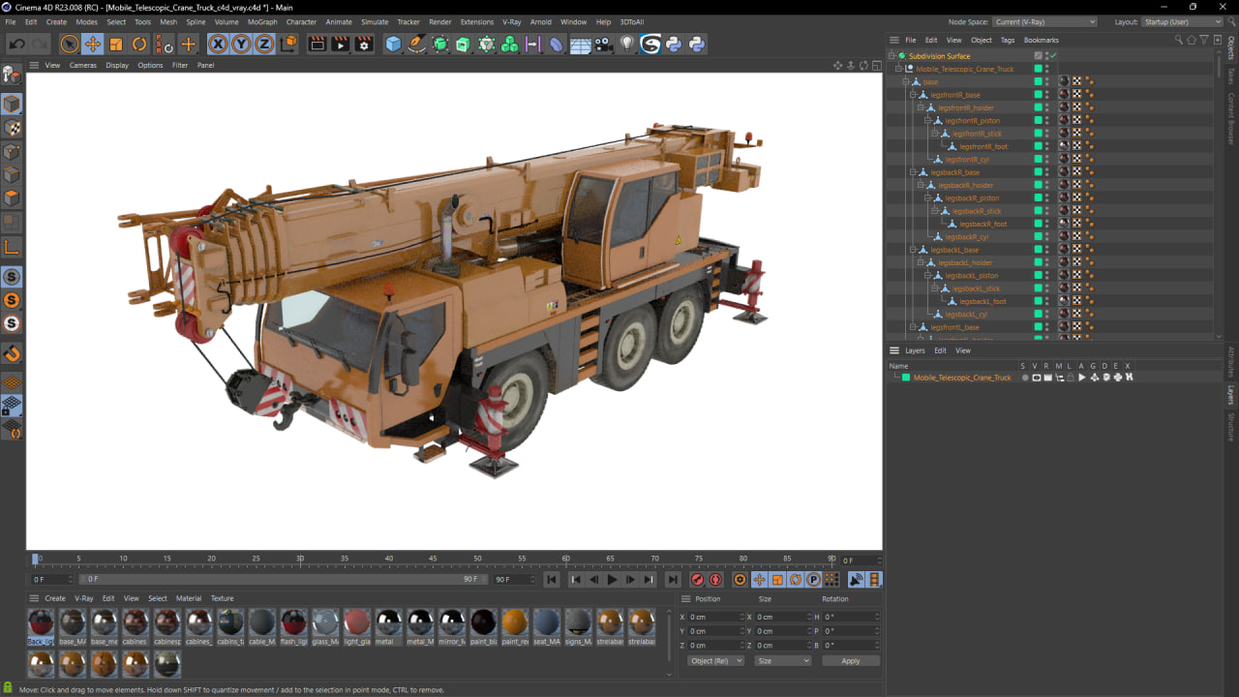1239x697 pixels.
Task: Open the Object (Rel) coordinate dropdown
Action: tap(715, 661)
